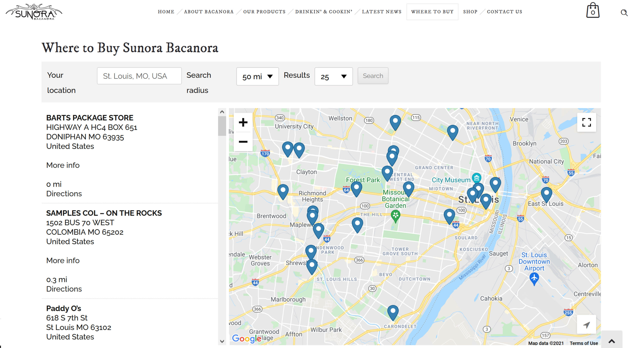Open Latest News menu item
This screenshot has width=640, height=348.
[x=382, y=12]
